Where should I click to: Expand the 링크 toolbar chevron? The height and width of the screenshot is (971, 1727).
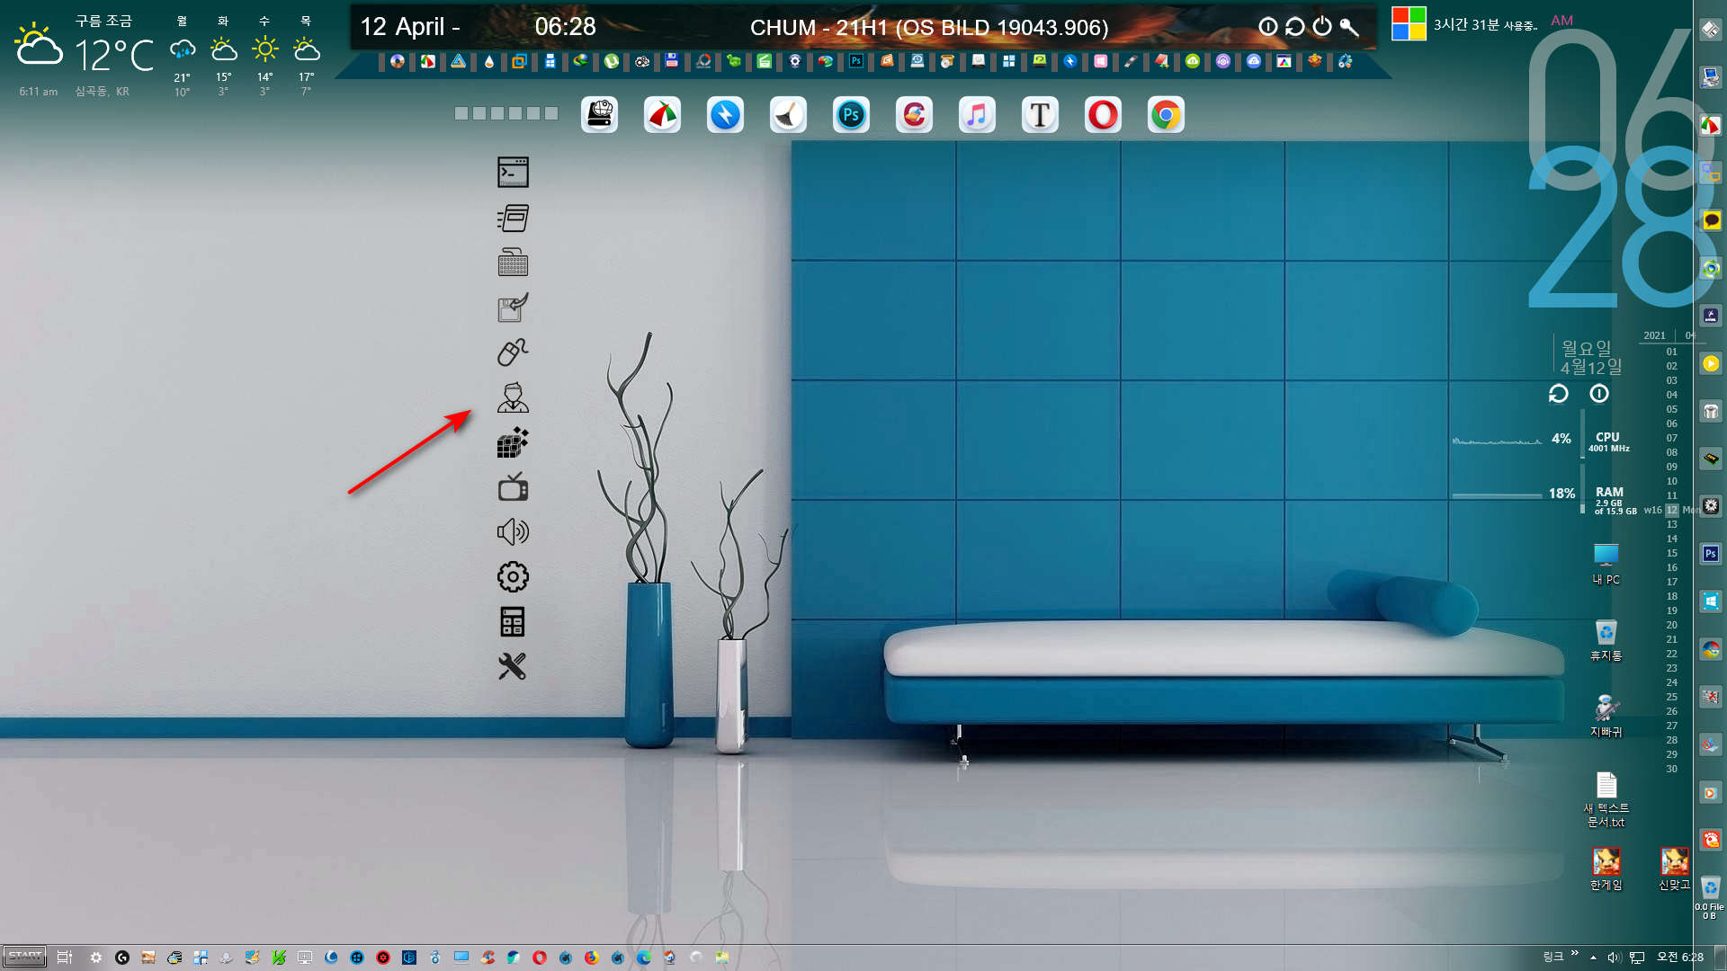(x=1575, y=953)
